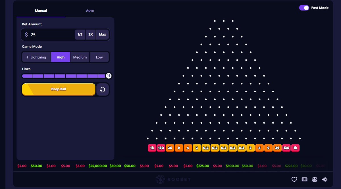Click the right 130 multiplier bucket

pyautogui.click(x=286, y=148)
